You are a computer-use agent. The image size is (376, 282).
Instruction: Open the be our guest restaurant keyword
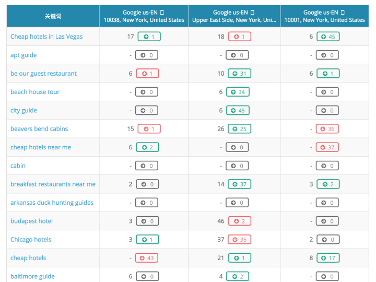click(43, 74)
